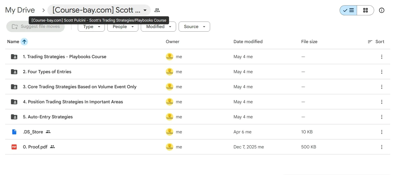The image size is (394, 175).
Task: Open the Modified filter dropdown
Action: [158, 27]
